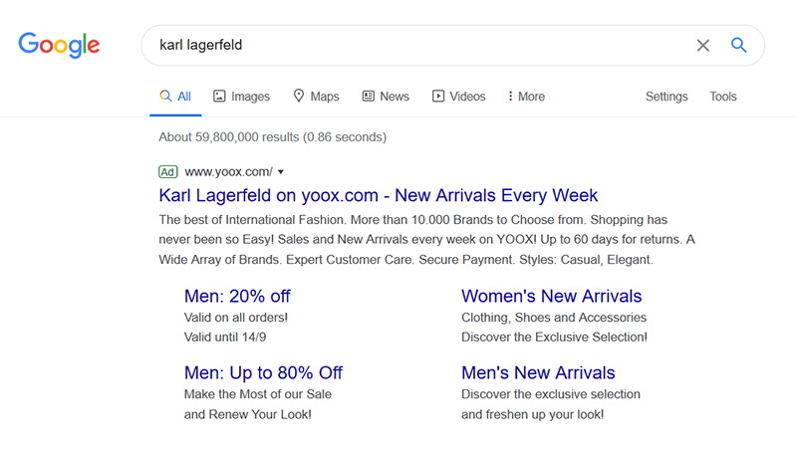Click the News tab icon
The width and height of the screenshot is (797, 458).
click(x=369, y=97)
